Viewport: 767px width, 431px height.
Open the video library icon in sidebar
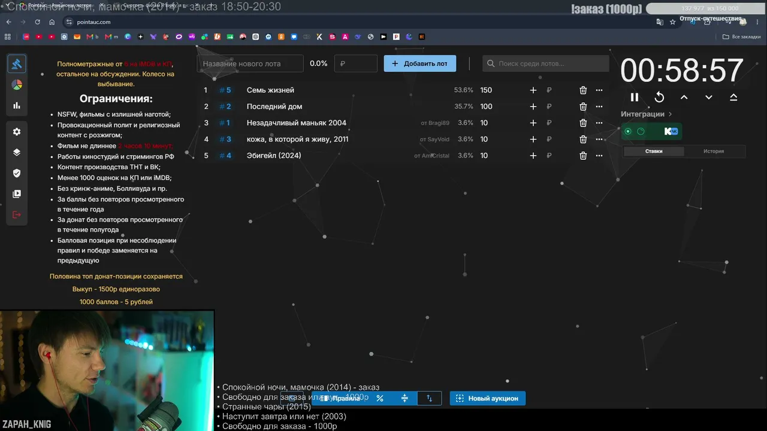coord(17,194)
